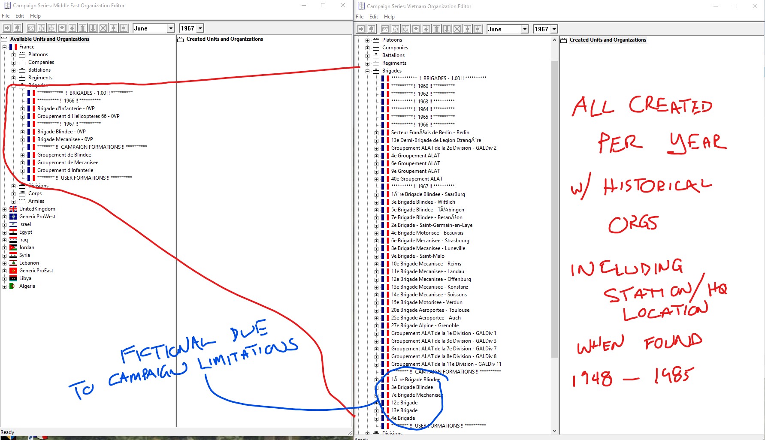Click last right-arrow icon in Vietnam toolbar
Image resolution: width=765 pixels, height=440 pixels.
tap(478, 29)
